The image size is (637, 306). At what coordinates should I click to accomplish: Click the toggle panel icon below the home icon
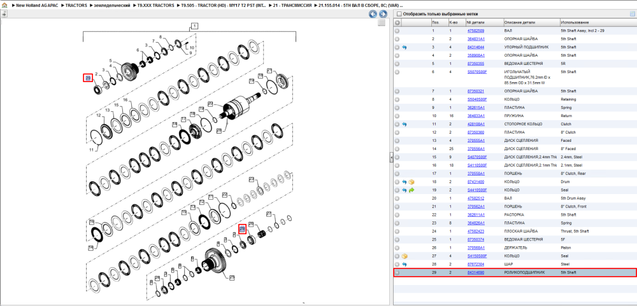coord(4,14)
